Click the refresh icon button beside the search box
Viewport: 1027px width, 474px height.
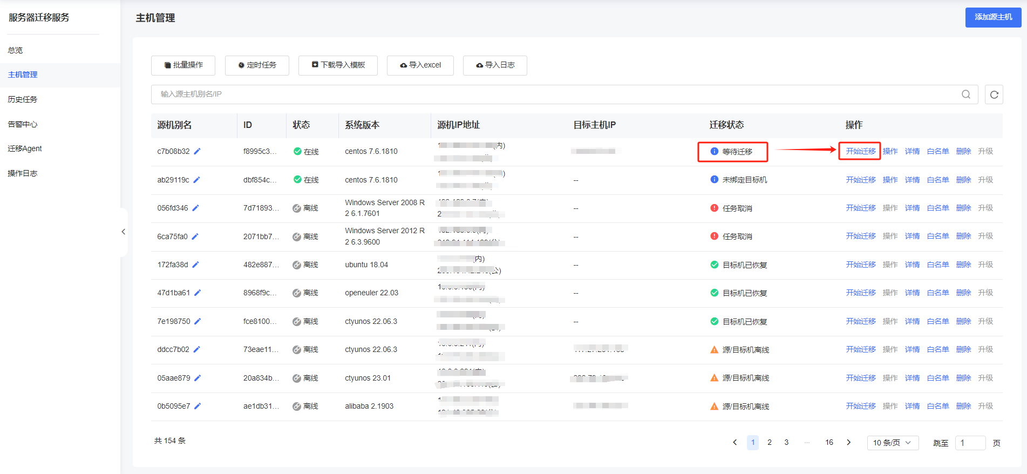click(x=994, y=94)
